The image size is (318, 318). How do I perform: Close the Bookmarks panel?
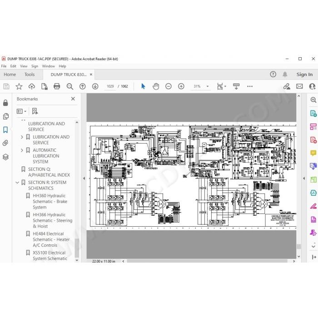[73, 99]
